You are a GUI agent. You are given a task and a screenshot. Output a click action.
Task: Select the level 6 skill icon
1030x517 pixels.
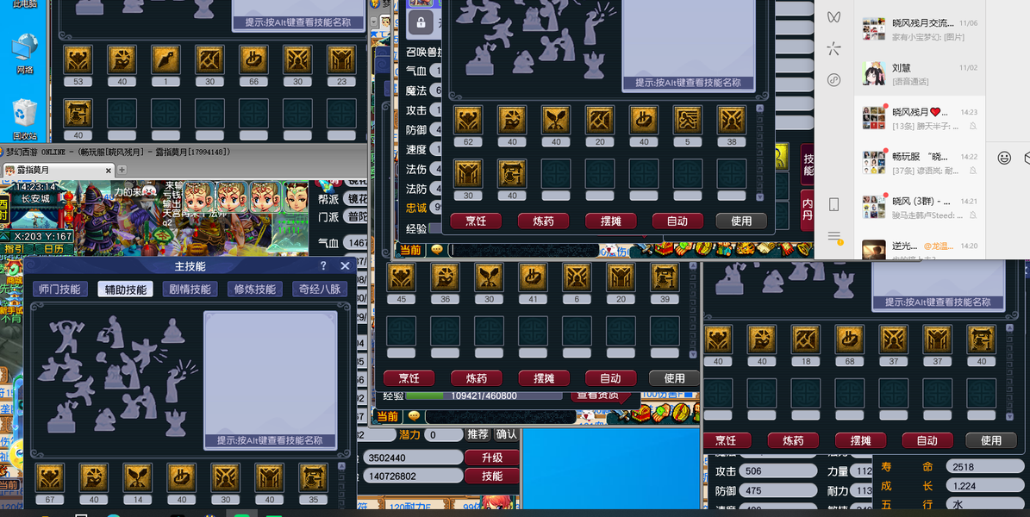[577, 277]
